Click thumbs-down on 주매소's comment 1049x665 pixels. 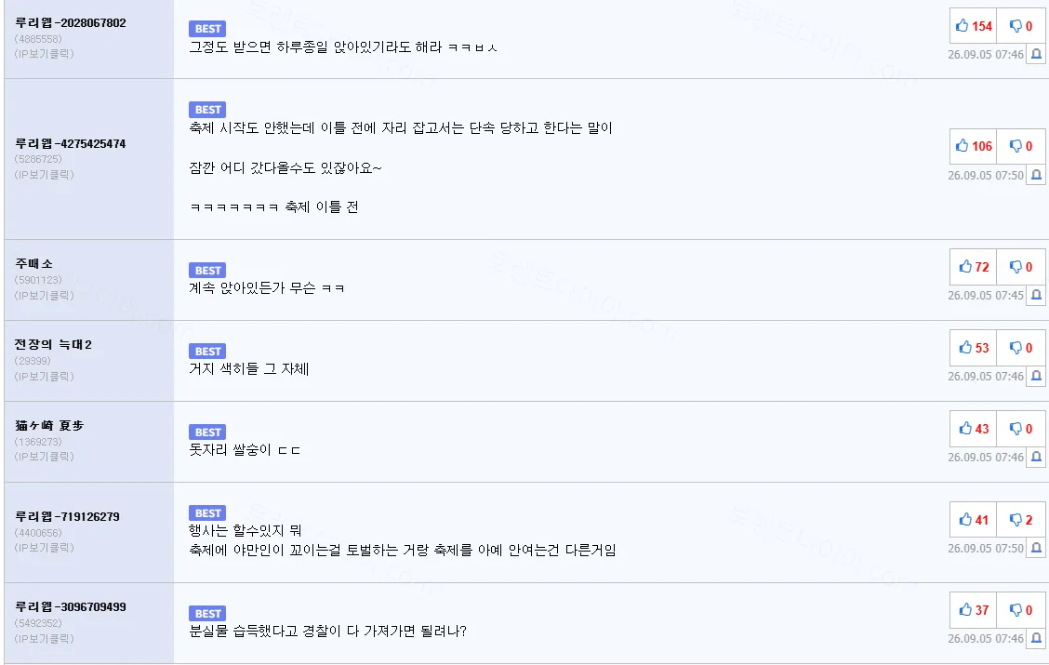1021,267
